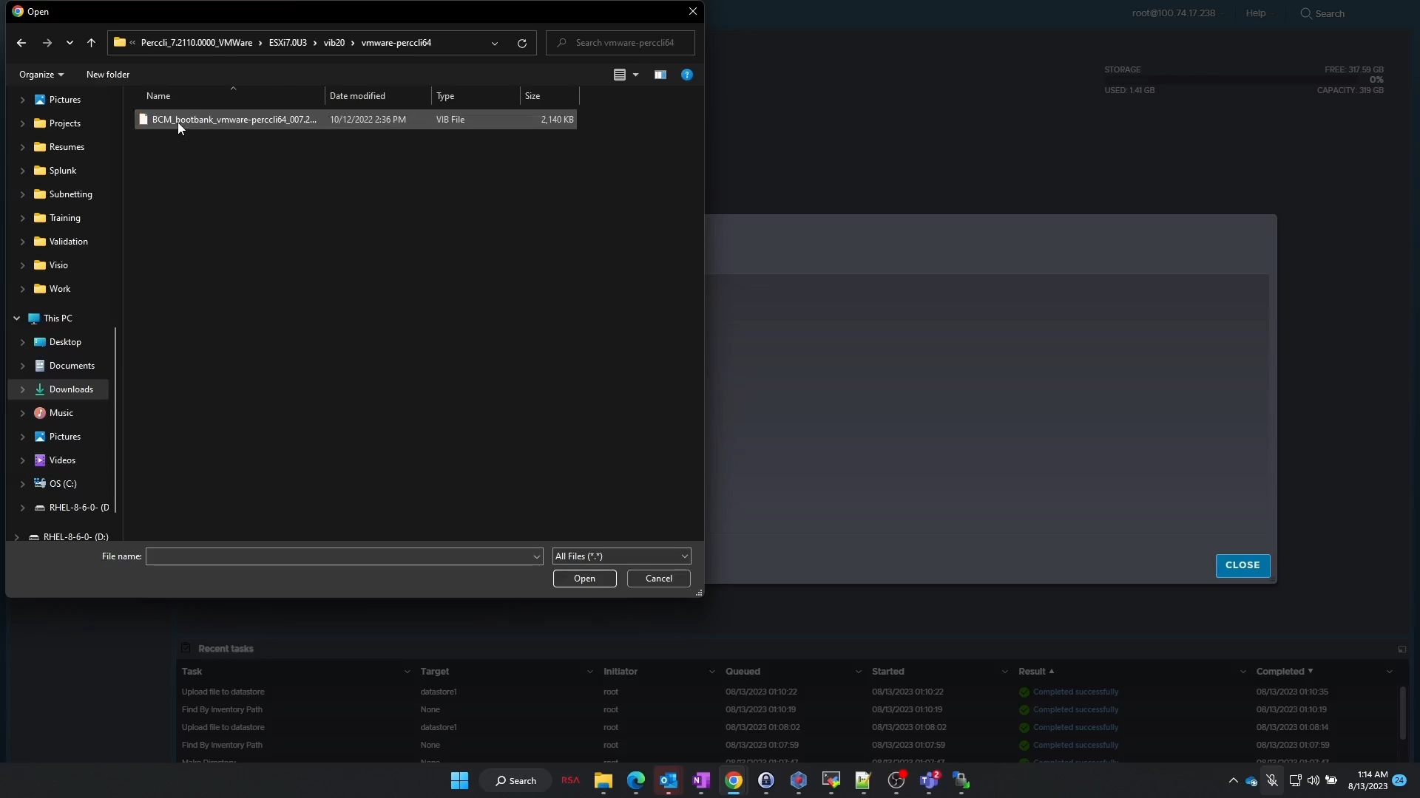
Task: Click the file name input field
Action: (342, 556)
